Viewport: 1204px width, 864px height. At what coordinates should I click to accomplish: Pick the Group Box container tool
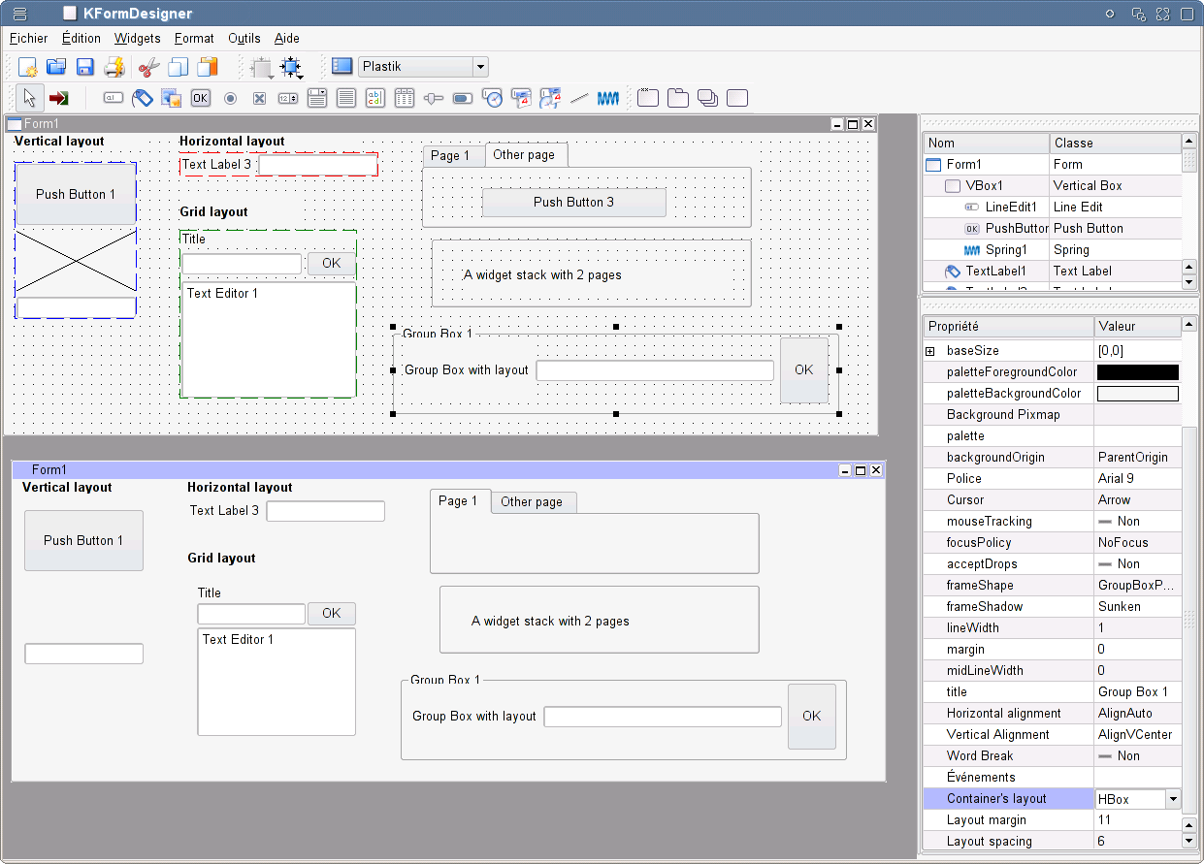point(648,98)
